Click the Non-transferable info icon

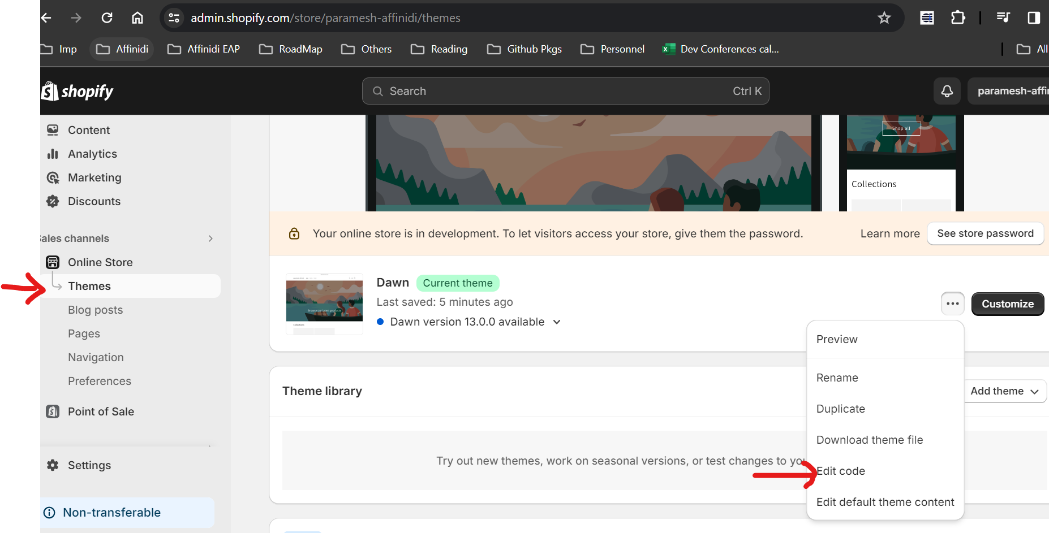tap(50, 513)
